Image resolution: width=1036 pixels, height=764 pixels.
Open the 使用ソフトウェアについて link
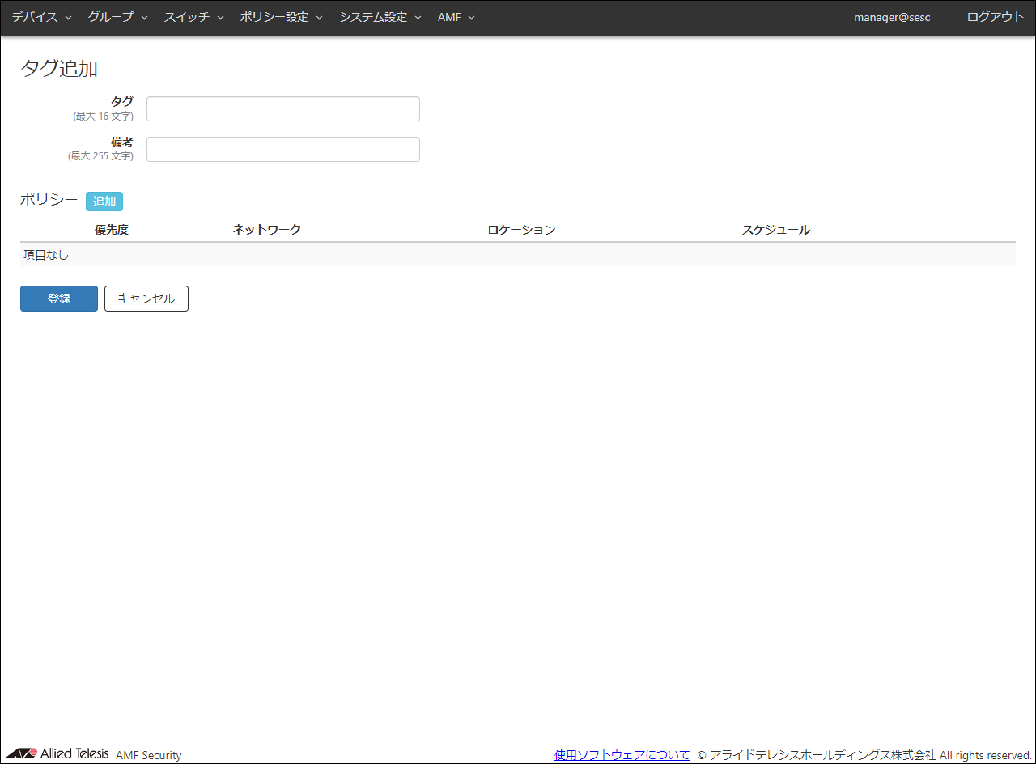[x=622, y=755]
